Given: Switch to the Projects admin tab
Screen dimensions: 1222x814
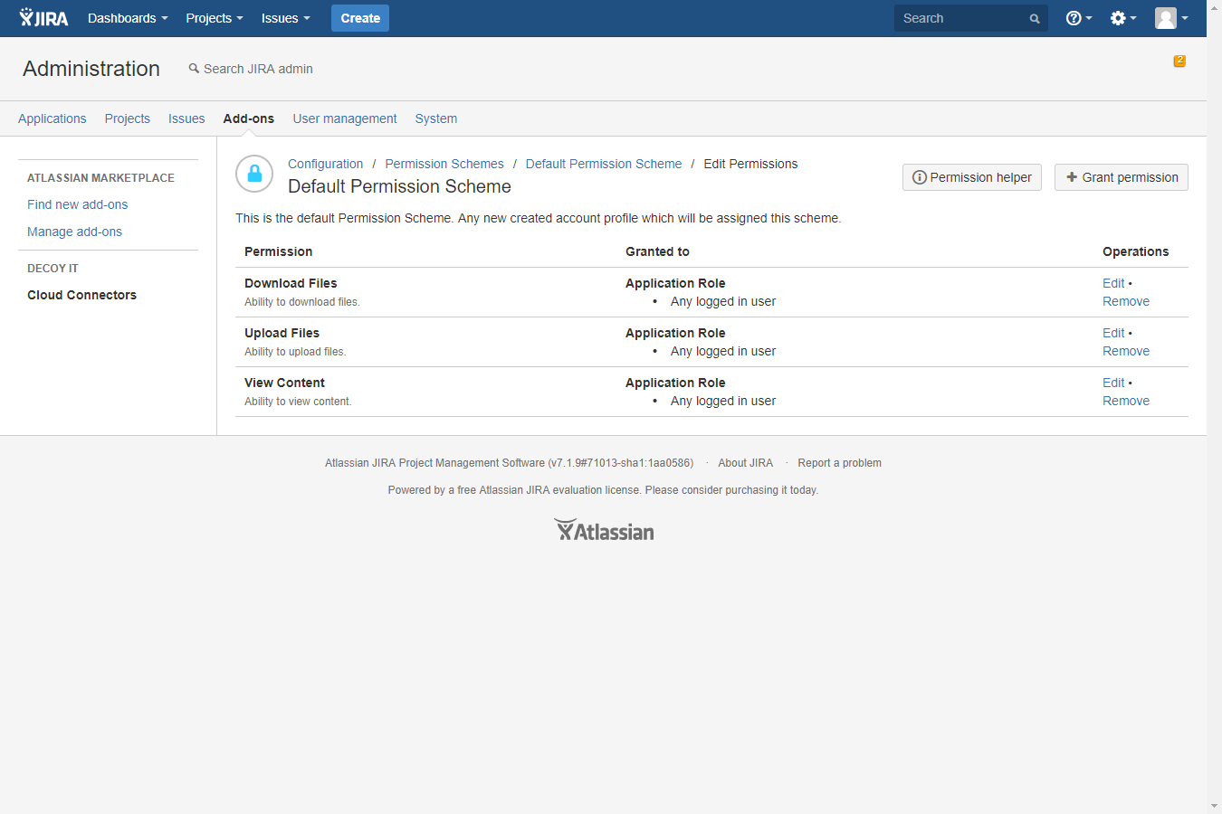Looking at the screenshot, I should [x=128, y=118].
